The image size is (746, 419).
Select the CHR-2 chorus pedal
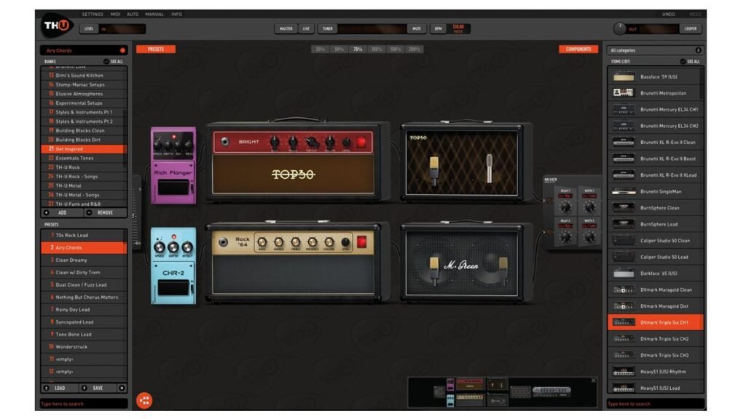point(173,265)
